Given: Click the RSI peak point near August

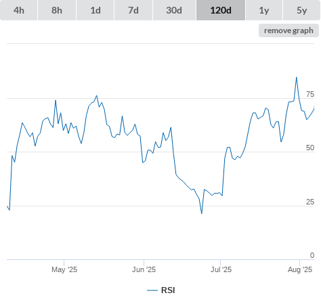Looking at the screenshot, I should (297, 77).
